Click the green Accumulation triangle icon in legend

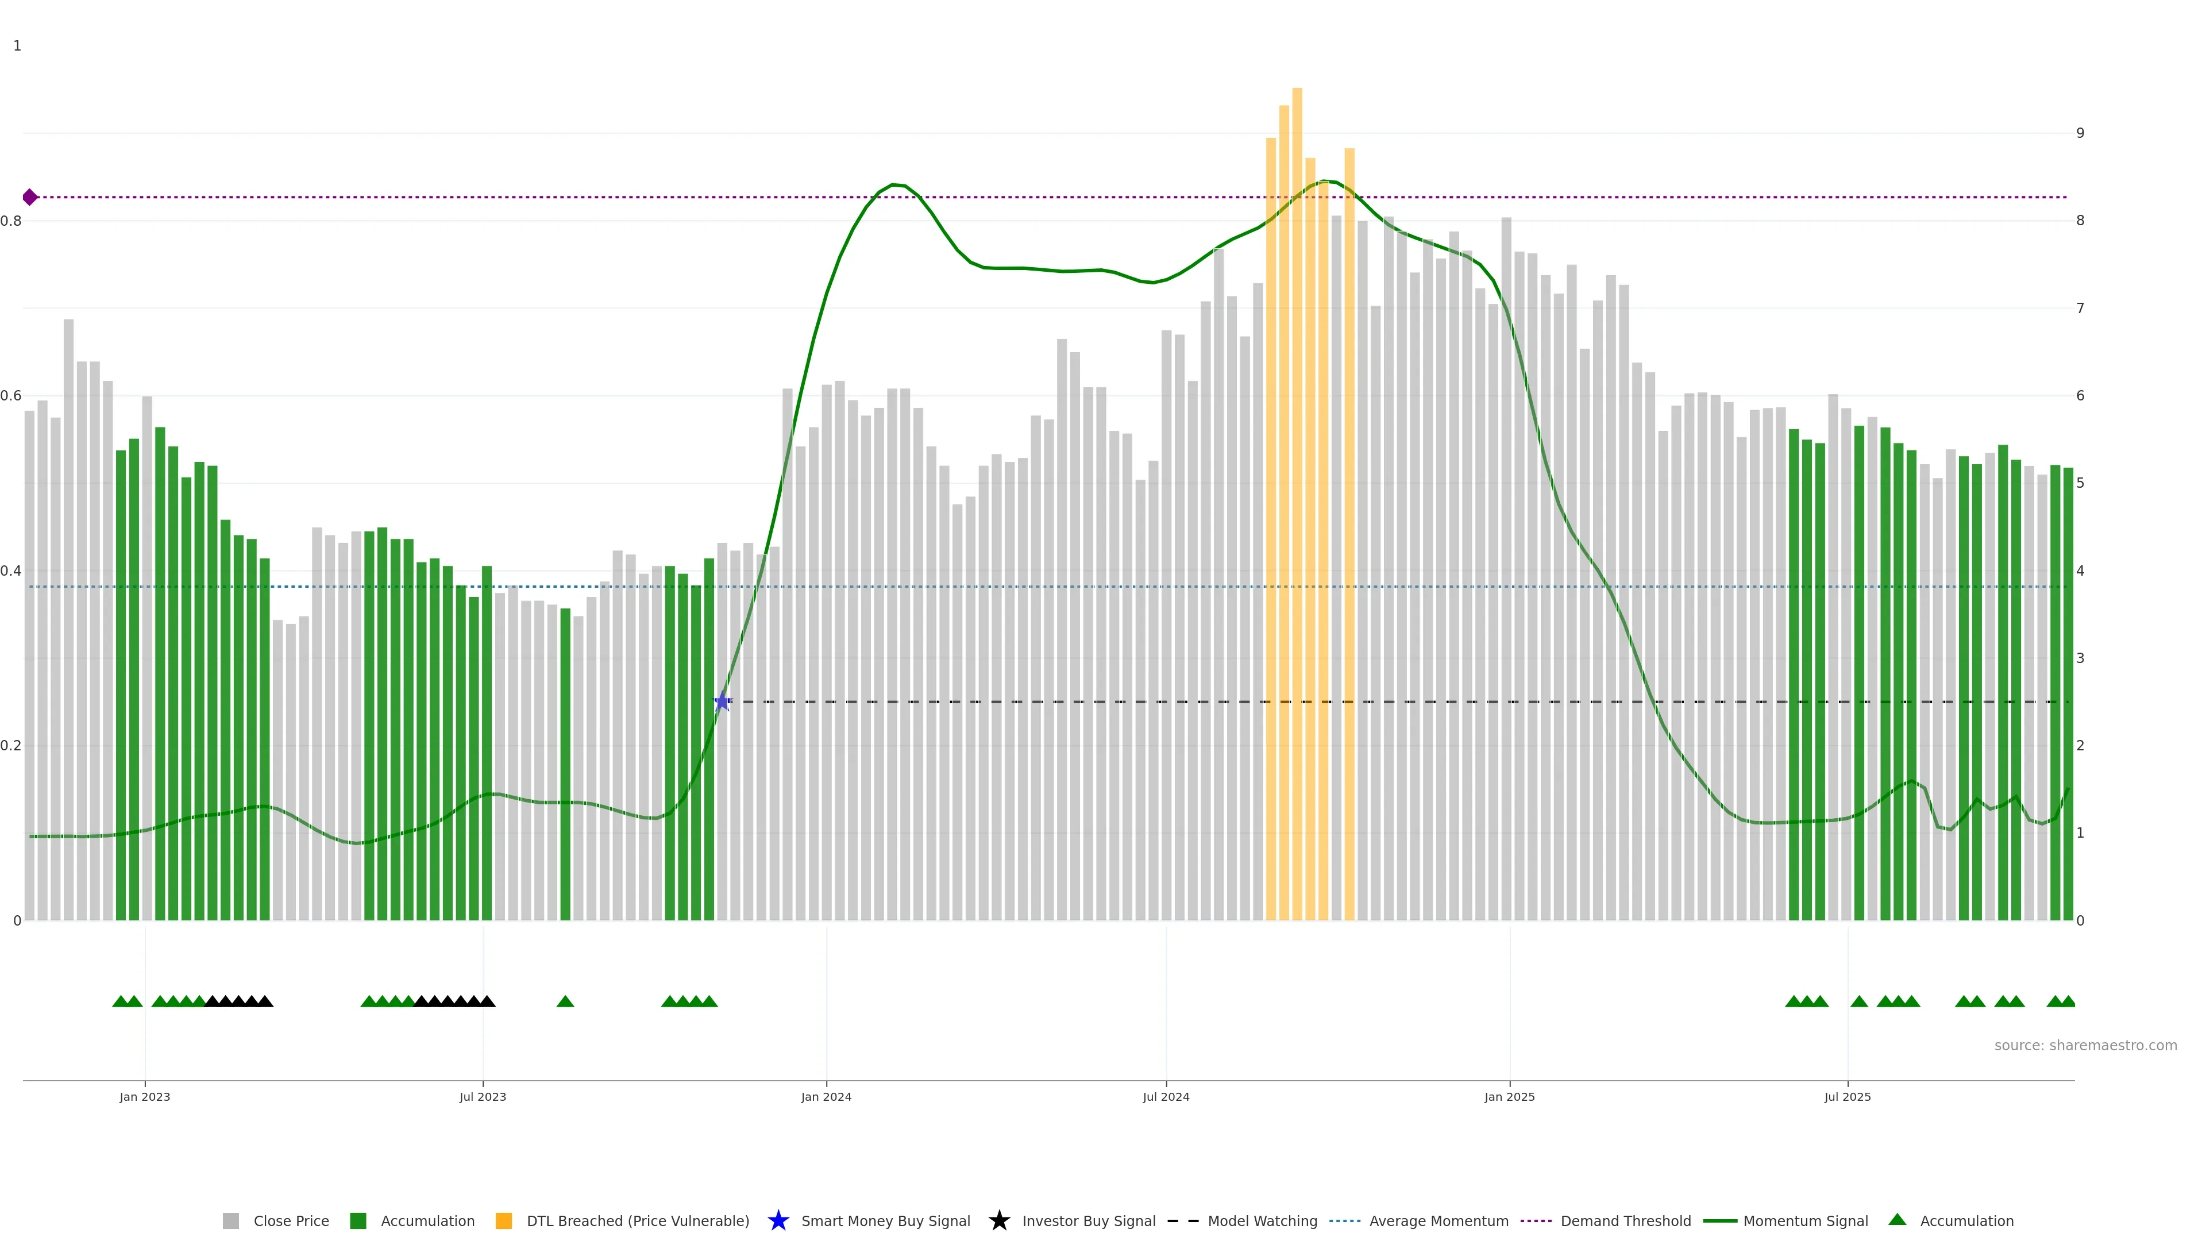[1897, 1220]
